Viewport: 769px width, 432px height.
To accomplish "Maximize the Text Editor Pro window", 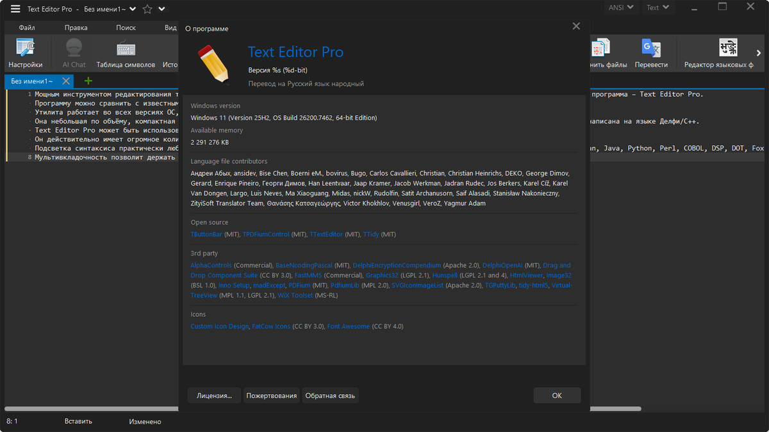I will 722,7.
